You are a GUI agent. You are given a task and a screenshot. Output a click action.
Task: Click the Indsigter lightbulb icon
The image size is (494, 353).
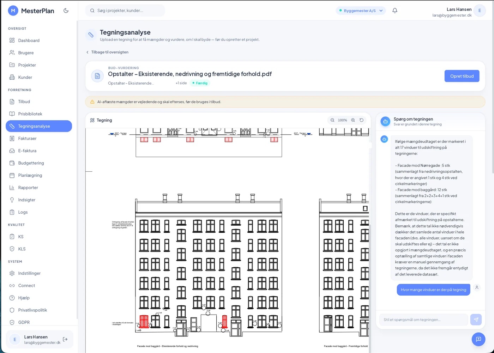pos(12,200)
